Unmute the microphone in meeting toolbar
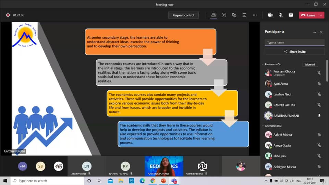This screenshot has width=329, height=185. click(281, 15)
